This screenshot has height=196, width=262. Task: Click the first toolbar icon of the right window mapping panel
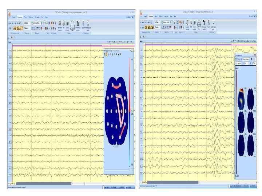[x=236, y=59]
